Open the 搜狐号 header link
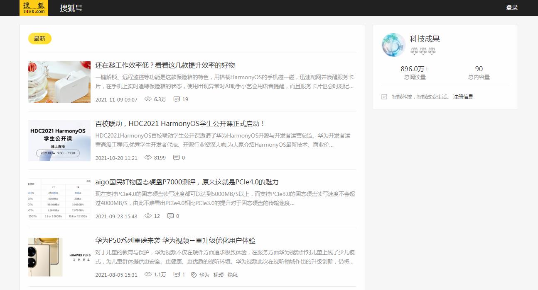 (71, 8)
